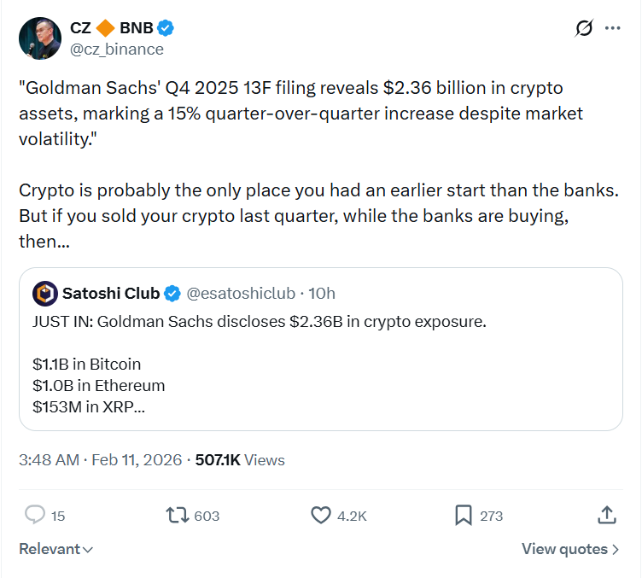The height and width of the screenshot is (578, 642).
Task: Click the CZ BNB display name
Action: click(x=111, y=28)
